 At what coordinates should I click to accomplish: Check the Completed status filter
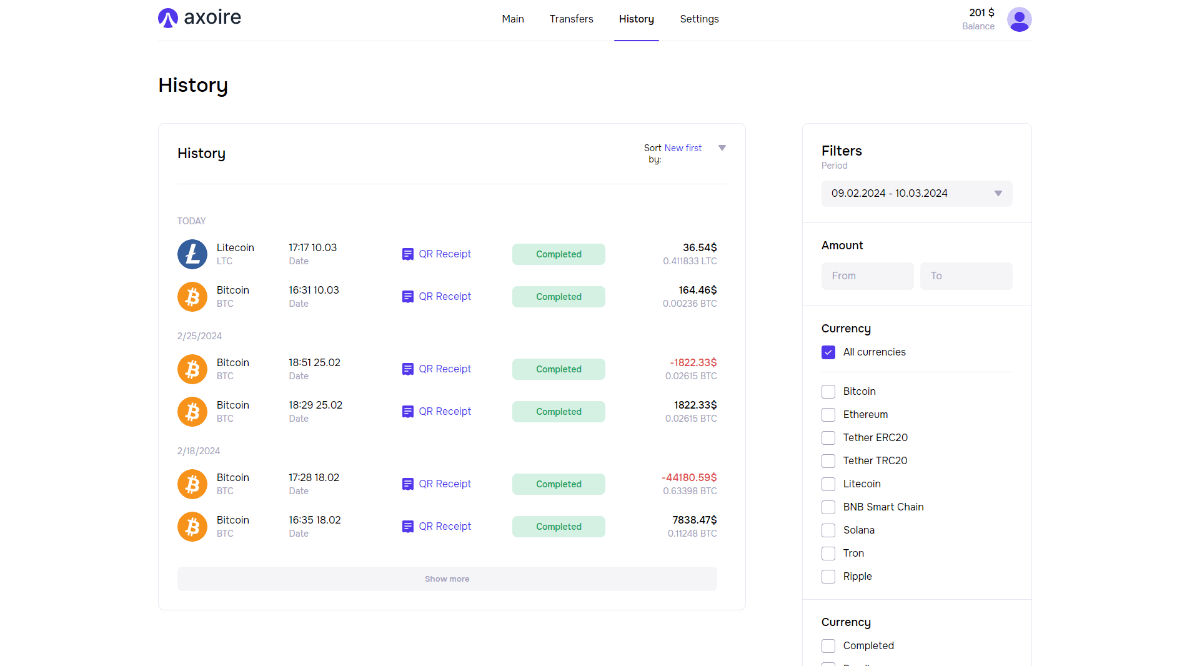828,646
